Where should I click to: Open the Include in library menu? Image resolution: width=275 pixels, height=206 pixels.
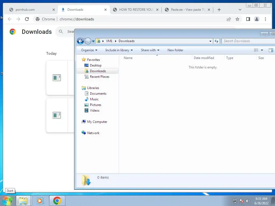pos(119,50)
